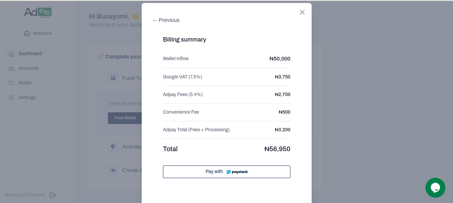Click the Create Account group icon
453x203 pixels.
click(113, 170)
